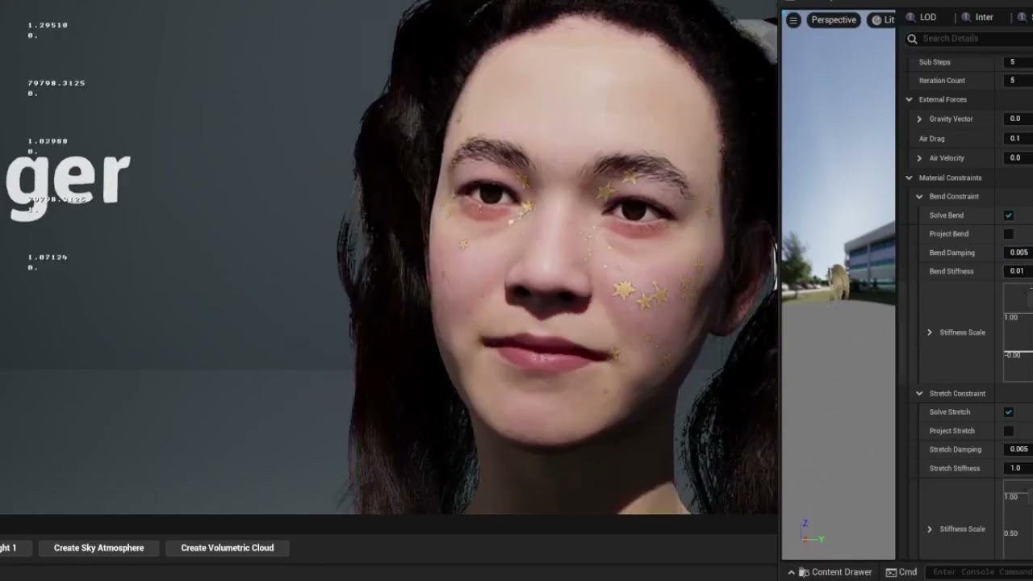Collapse the Material Constraints section
The width and height of the screenshot is (1033, 581).
(x=910, y=178)
